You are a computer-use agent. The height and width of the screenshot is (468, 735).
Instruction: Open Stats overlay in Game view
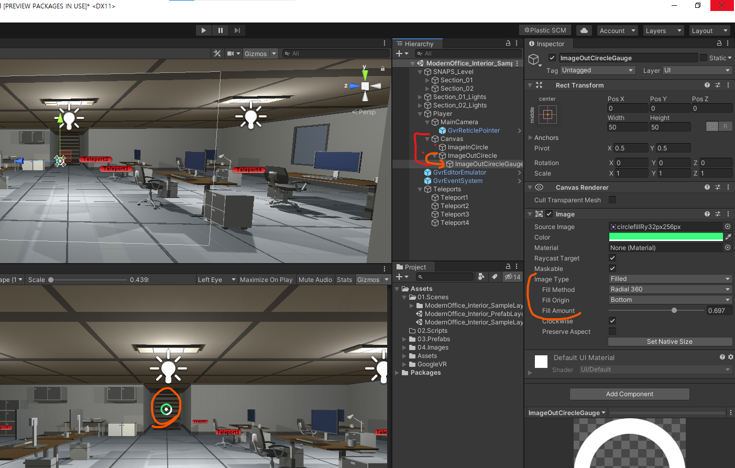[345, 280]
